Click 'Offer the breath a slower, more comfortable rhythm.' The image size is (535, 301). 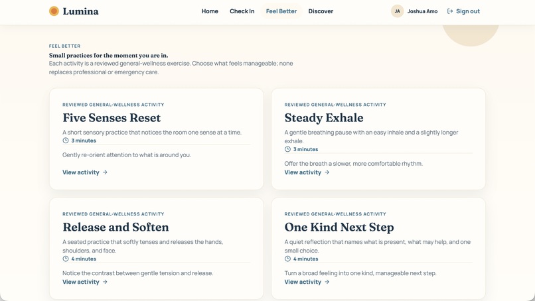(354, 164)
